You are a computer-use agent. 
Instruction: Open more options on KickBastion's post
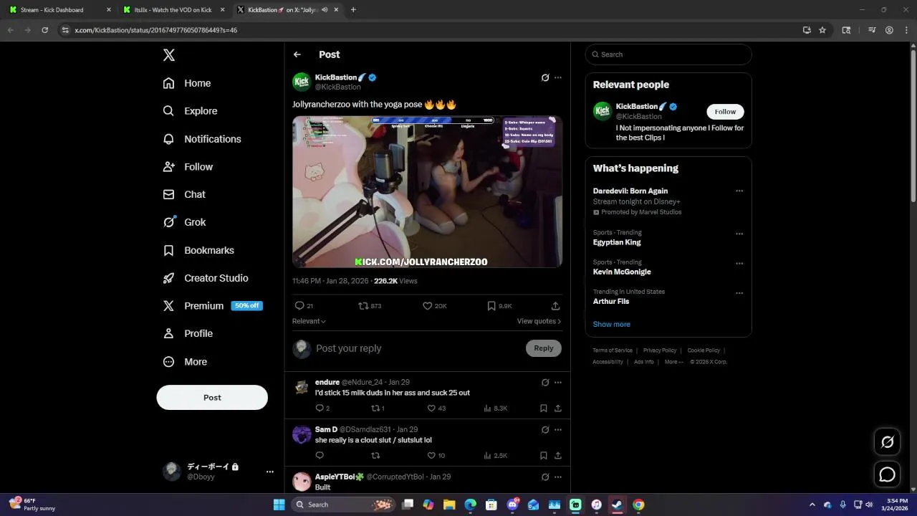click(x=558, y=77)
